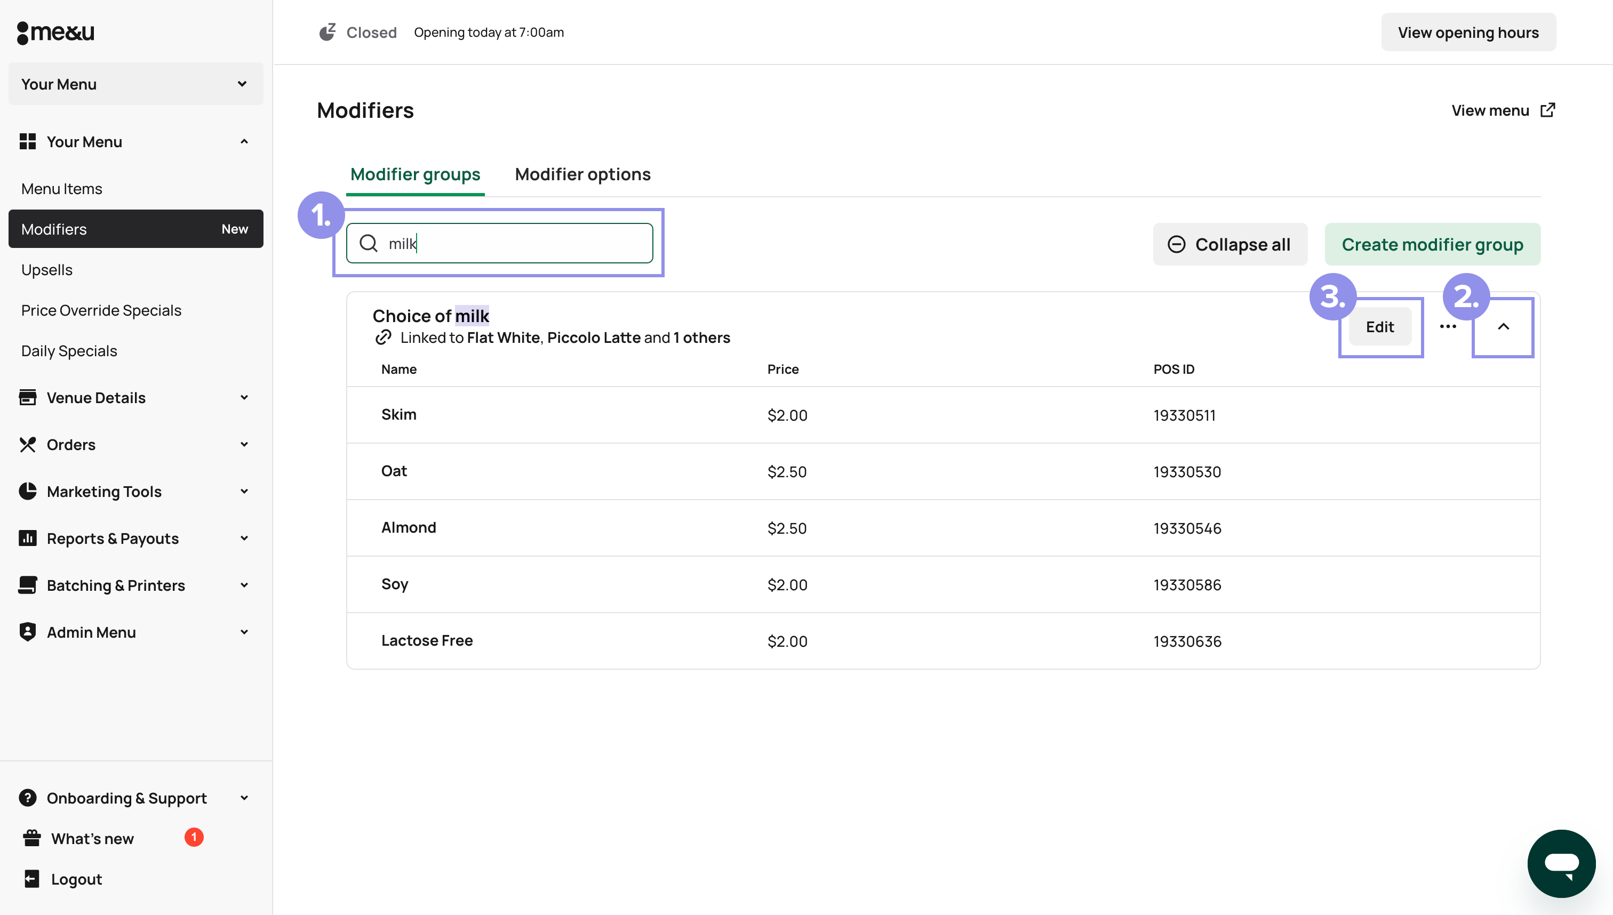Screen dimensions: 1613x915
Task: Click the Choice of milk title
Action: pyautogui.click(x=430, y=316)
